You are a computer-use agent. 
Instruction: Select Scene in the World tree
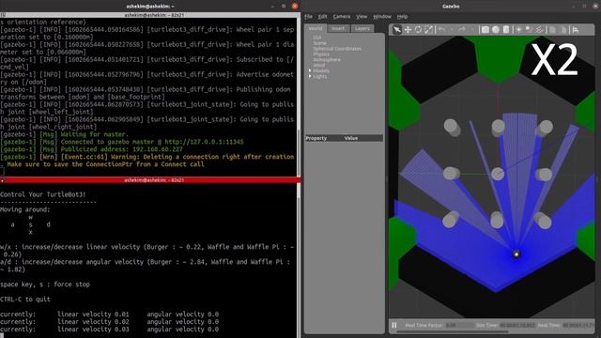[319, 43]
